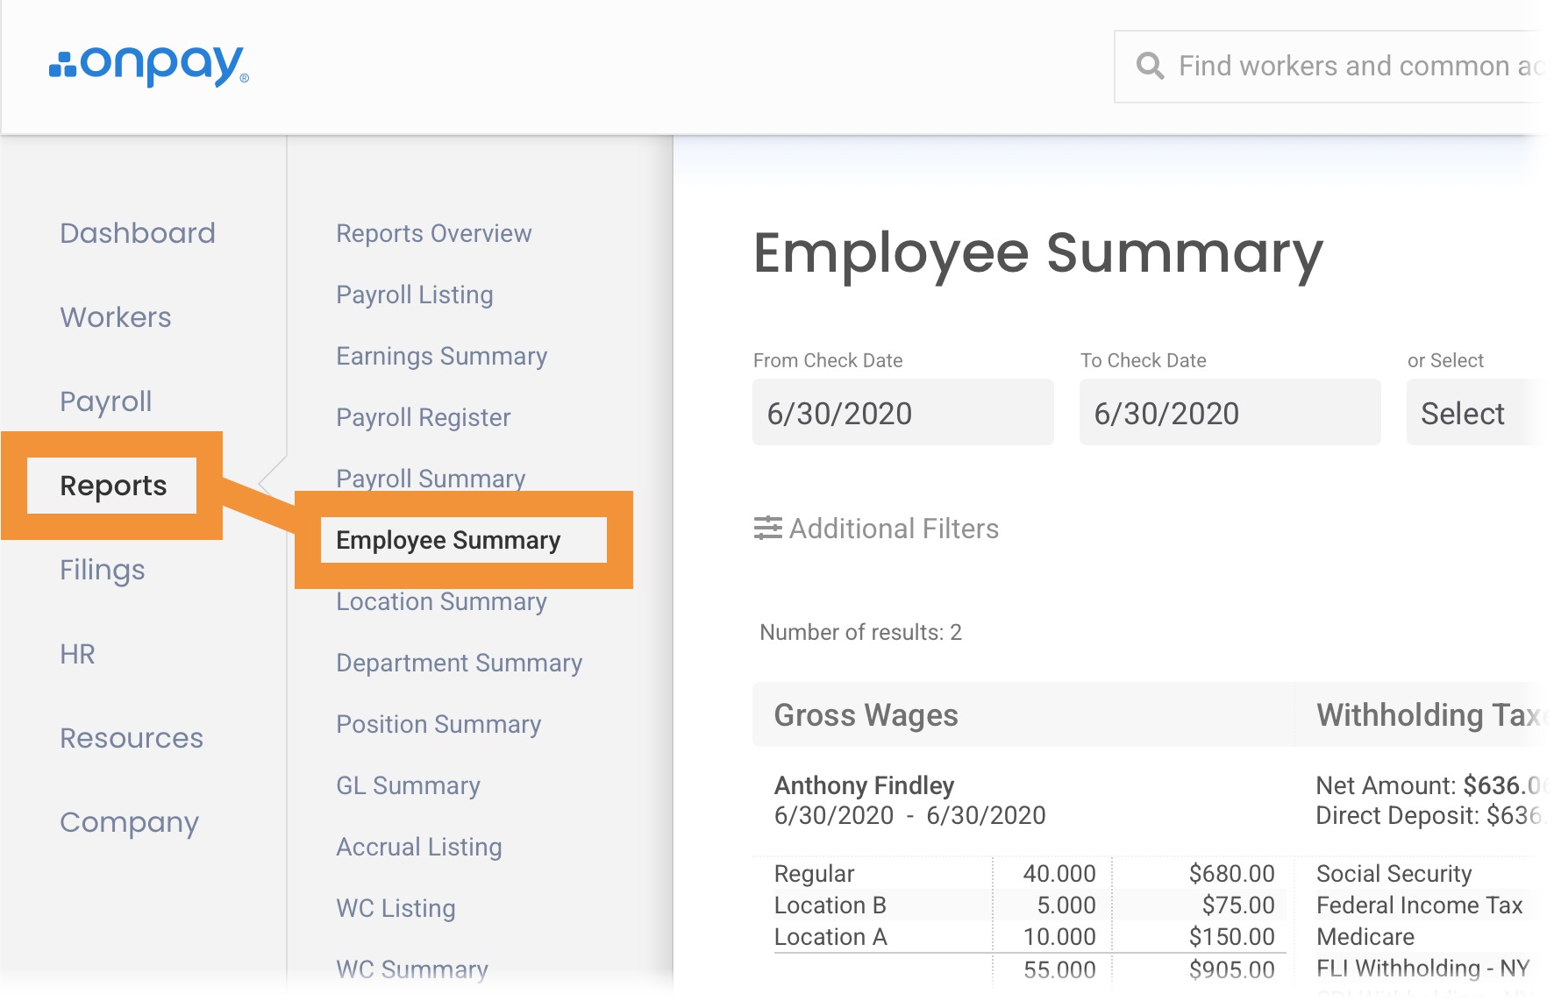Open the Payroll Listing report
Viewport: 1554px width, 1001px height.
(414, 295)
